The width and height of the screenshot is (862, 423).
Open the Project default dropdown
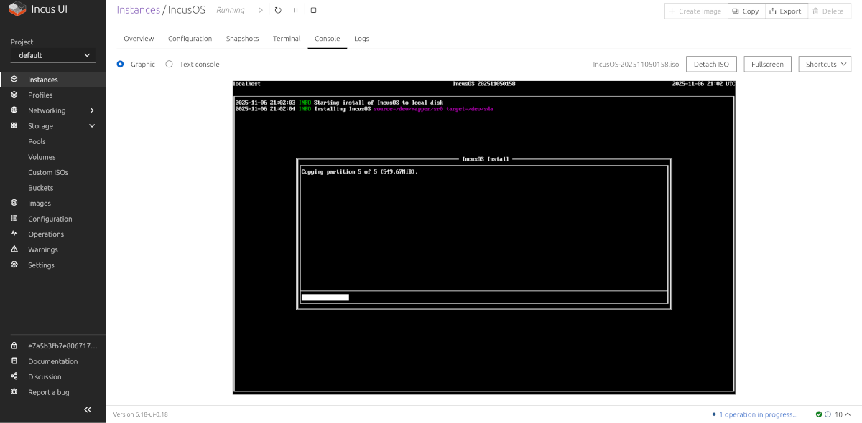point(52,55)
